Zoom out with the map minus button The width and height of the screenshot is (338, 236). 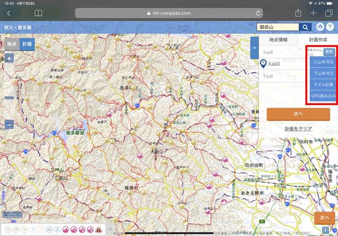[x=10, y=125]
